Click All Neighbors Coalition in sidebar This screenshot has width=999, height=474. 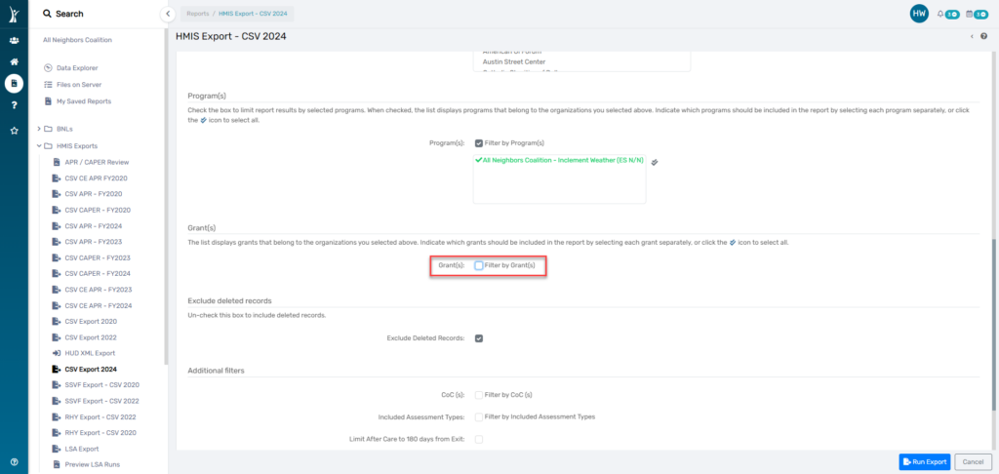[x=77, y=39]
